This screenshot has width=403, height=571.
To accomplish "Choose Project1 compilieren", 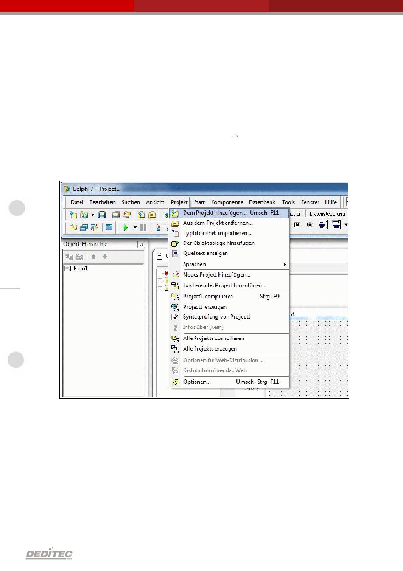I will (x=229, y=296).
